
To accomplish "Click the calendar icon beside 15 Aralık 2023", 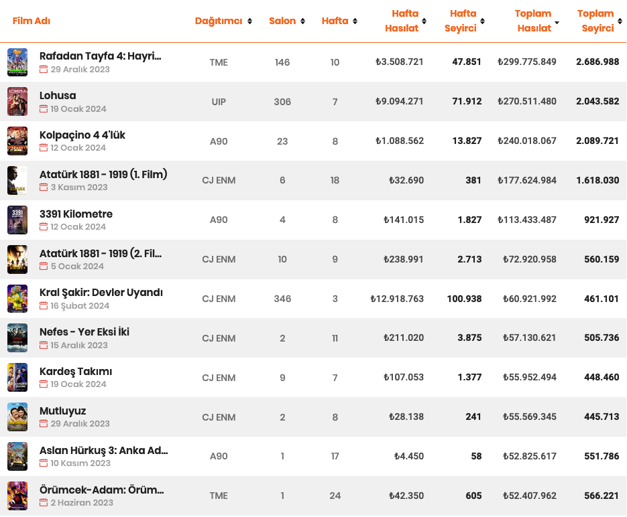I will click(x=44, y=346).
